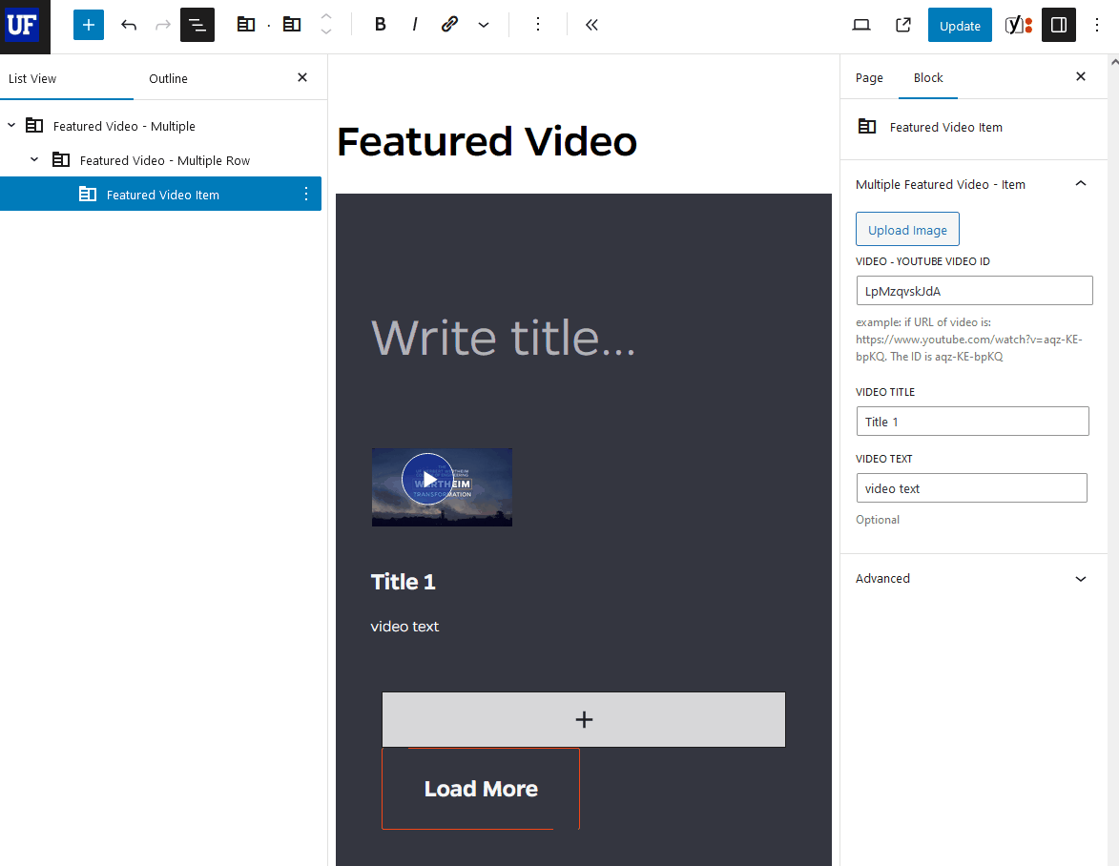Open the block inserter
This screenshot has width=1119, height=866.
point(88,24)
